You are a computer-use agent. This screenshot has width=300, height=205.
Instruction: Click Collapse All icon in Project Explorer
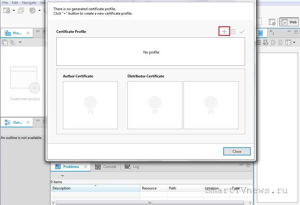pos(5,42)
